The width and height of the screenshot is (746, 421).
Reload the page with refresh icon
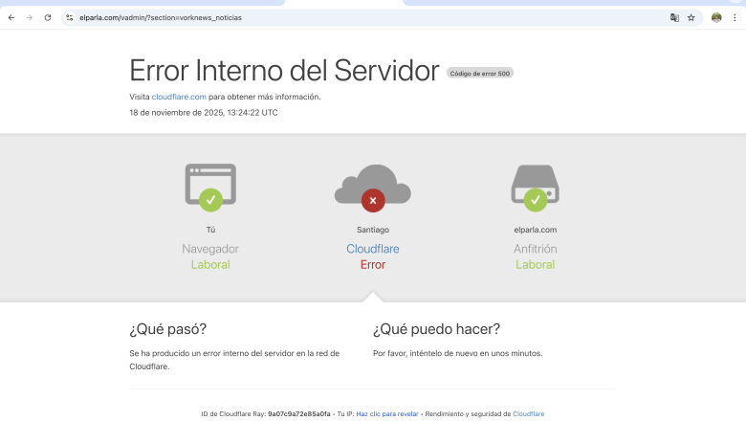48,17
